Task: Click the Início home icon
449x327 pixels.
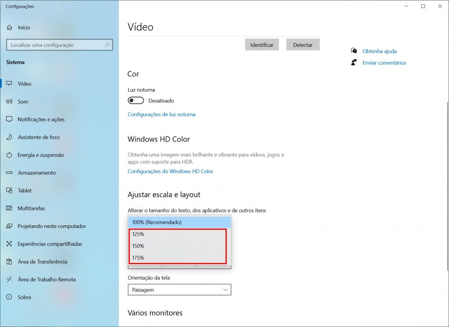Action: [x=10, y=28]
